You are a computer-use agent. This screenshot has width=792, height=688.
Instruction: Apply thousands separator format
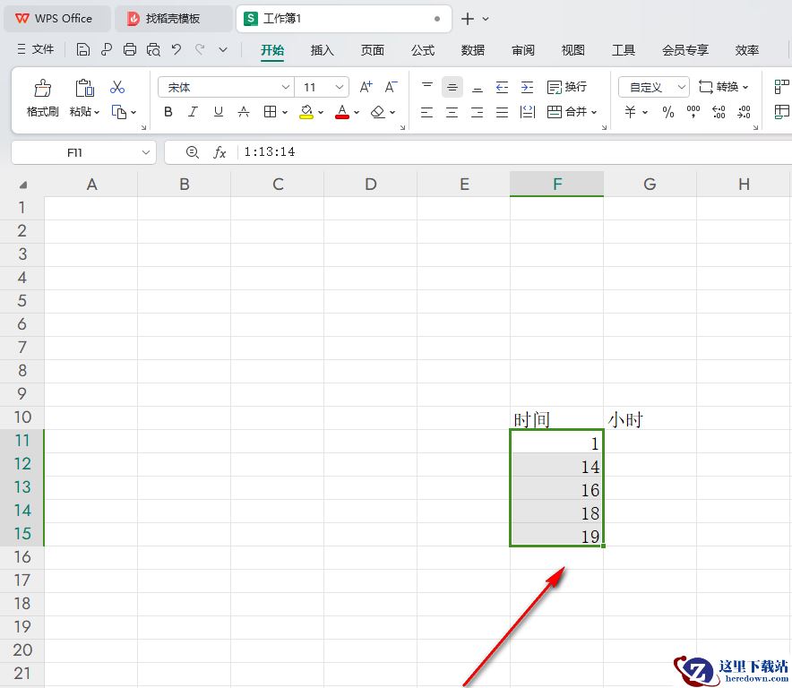point(693,112)
